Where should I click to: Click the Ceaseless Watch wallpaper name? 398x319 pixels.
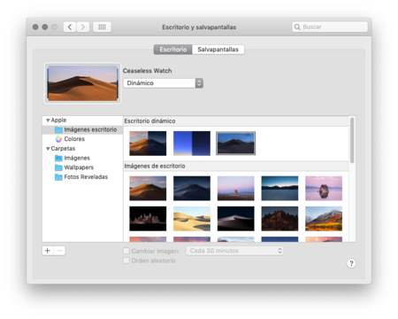[147, 71]
